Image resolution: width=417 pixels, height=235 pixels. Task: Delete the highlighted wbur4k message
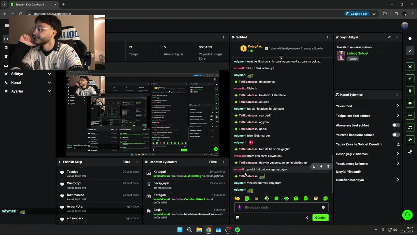pos(328,166)
